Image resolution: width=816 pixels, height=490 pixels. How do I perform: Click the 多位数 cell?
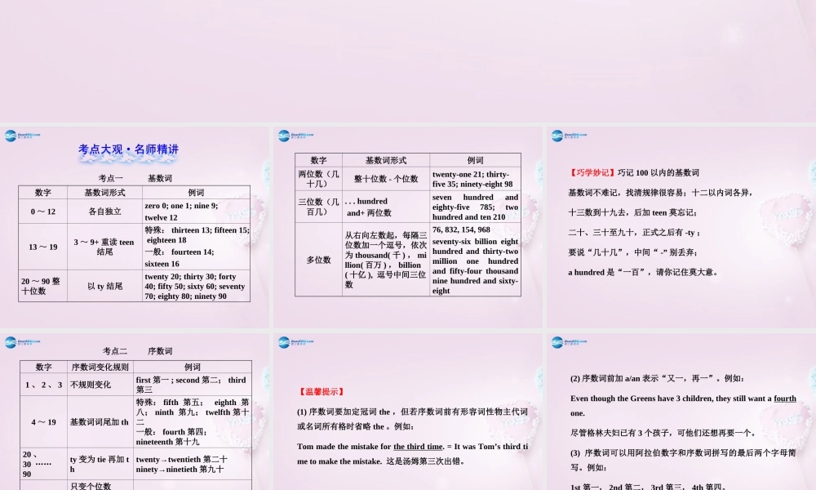[318, 260]
